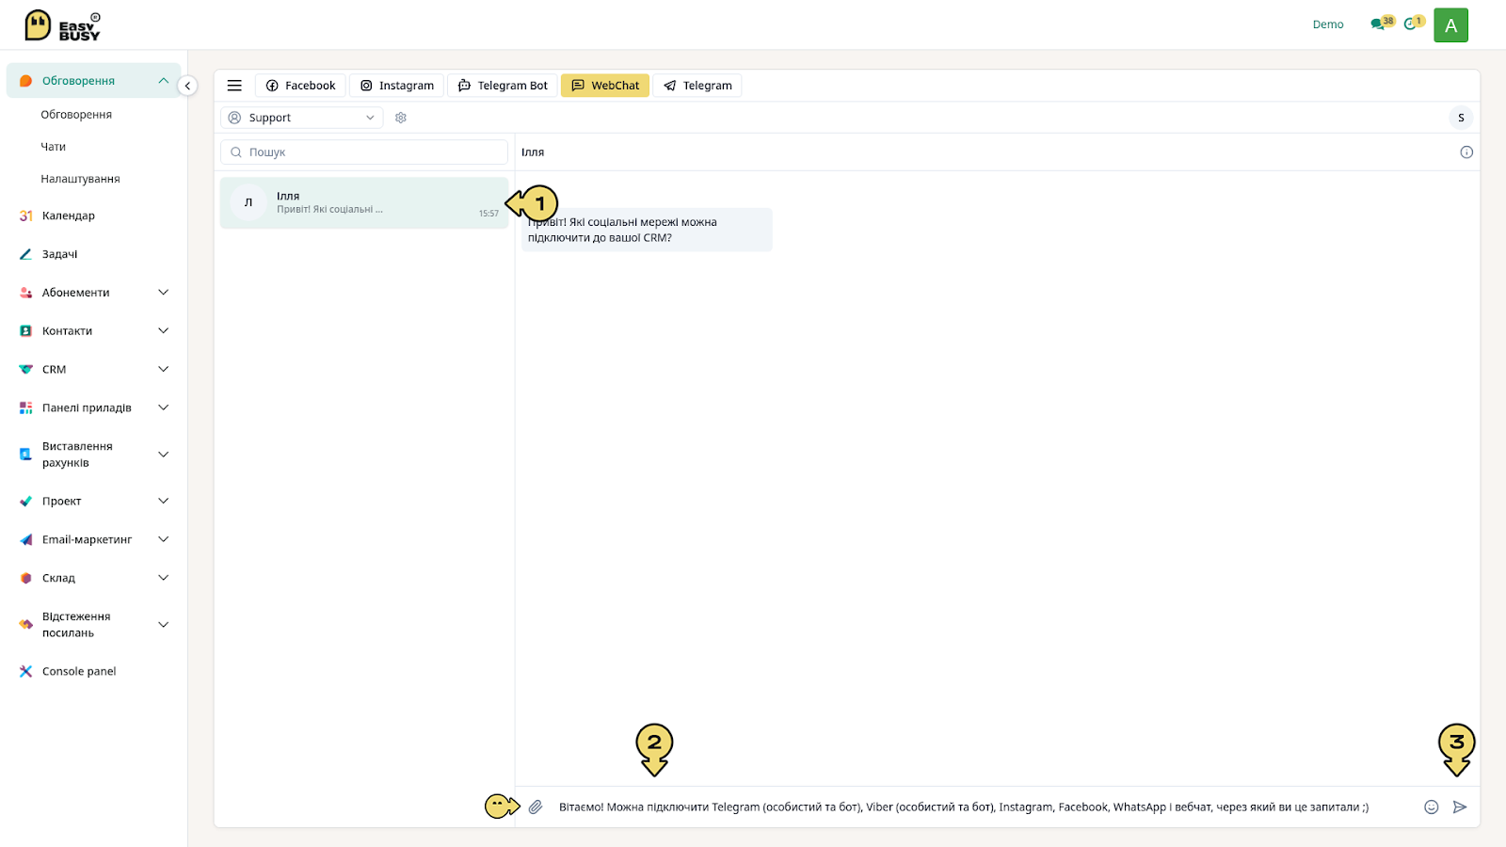
Task: Click the Панелі приладів icon
Action: pyautogui.click(x=25, y=408)
